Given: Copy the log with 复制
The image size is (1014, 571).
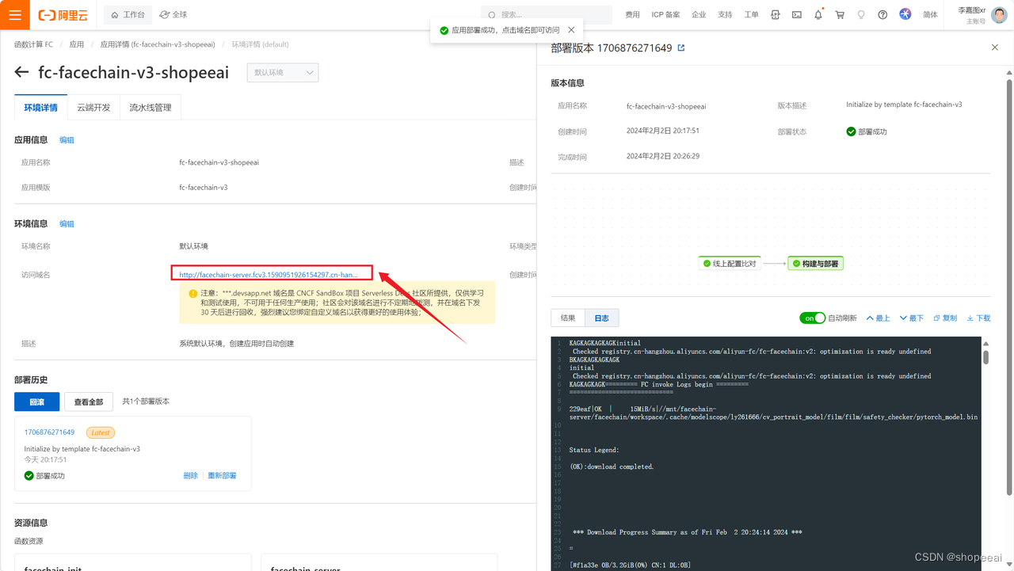Looking at the screenshot, I should point(946,318).
